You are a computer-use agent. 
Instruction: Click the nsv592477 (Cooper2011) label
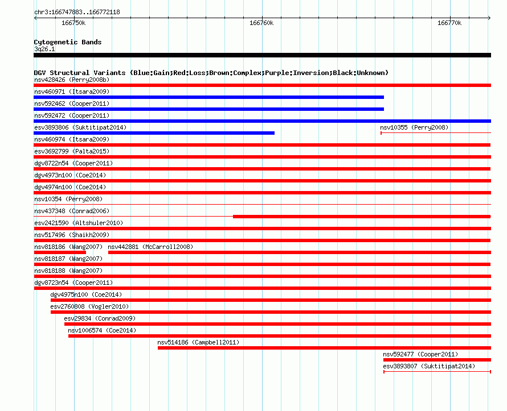tap(420, 354)
